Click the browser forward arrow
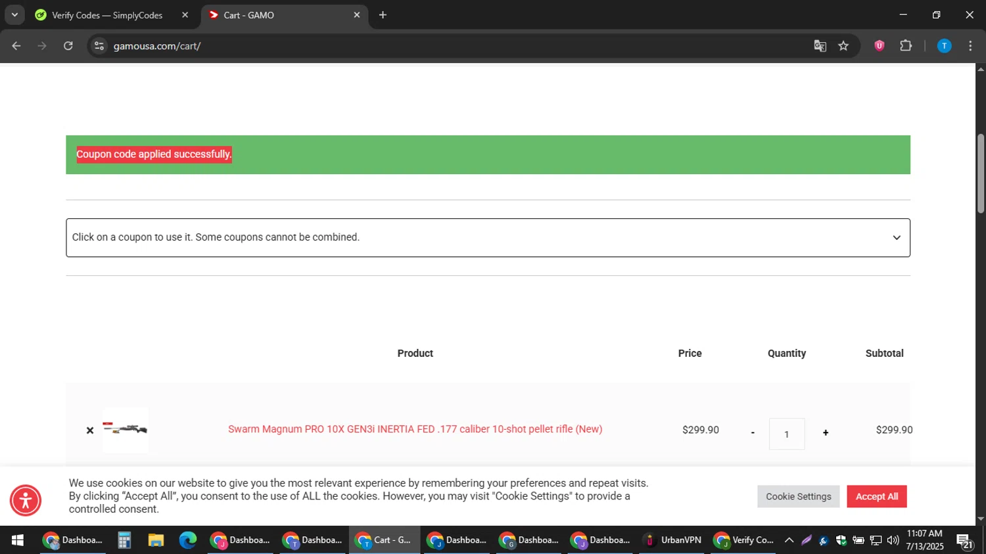The height and width of the screenshot is (554, 986). tap(42, 46)
